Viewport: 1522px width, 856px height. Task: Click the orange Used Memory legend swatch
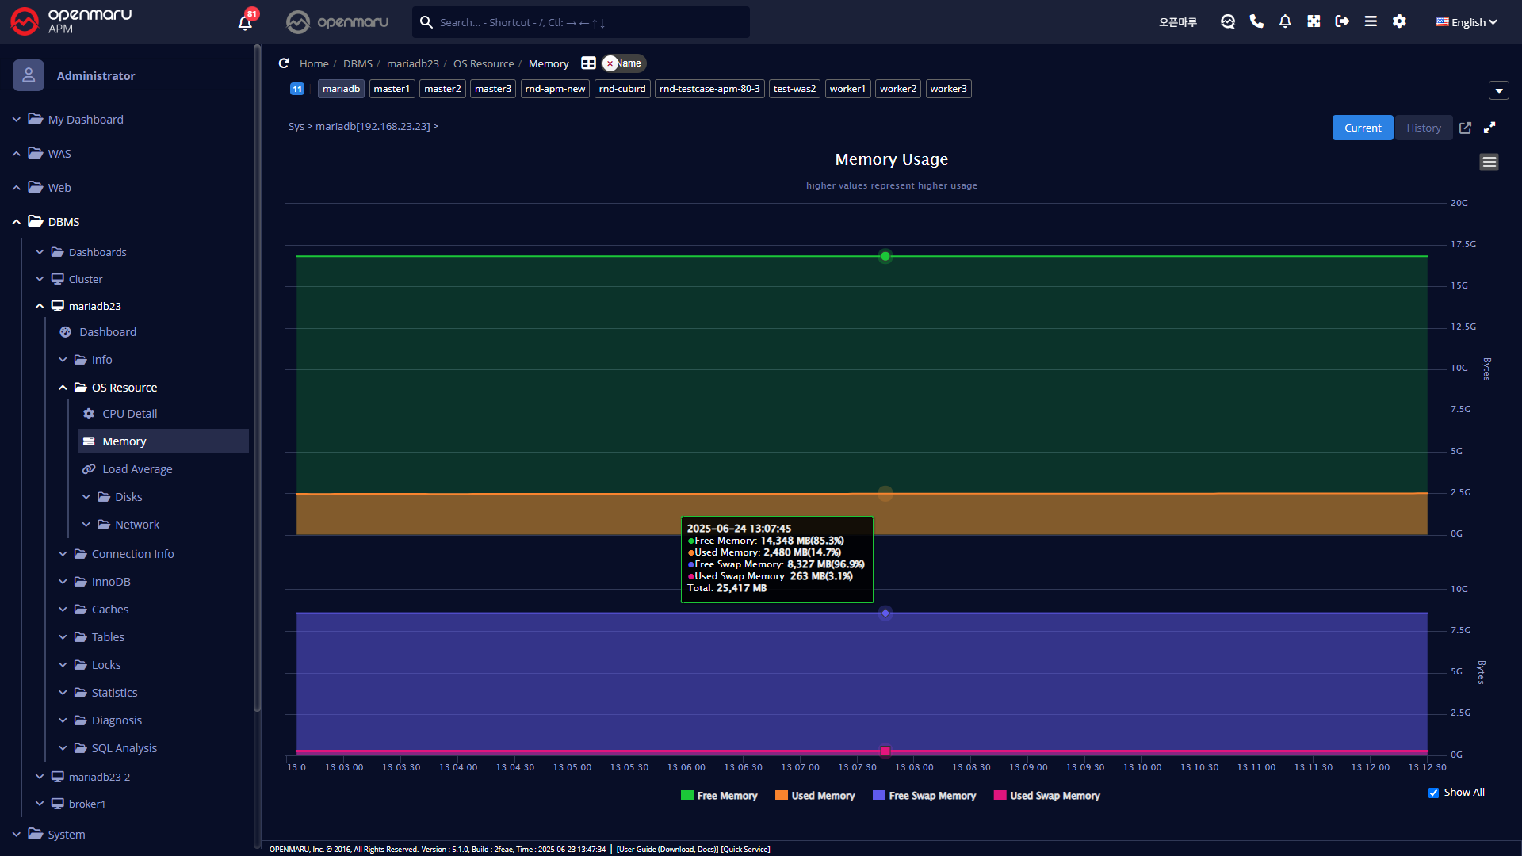click(781, 796)
